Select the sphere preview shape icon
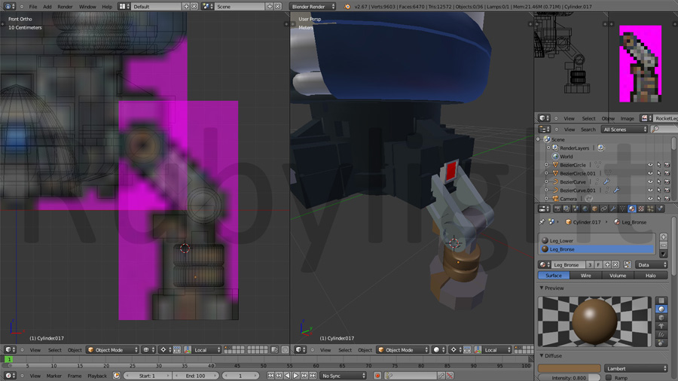 click(661, 309)
